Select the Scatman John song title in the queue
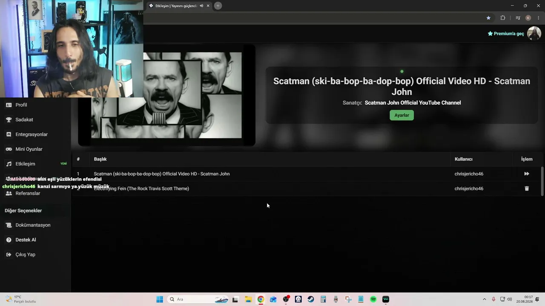545x306 pixels. [x=162, y=174]
